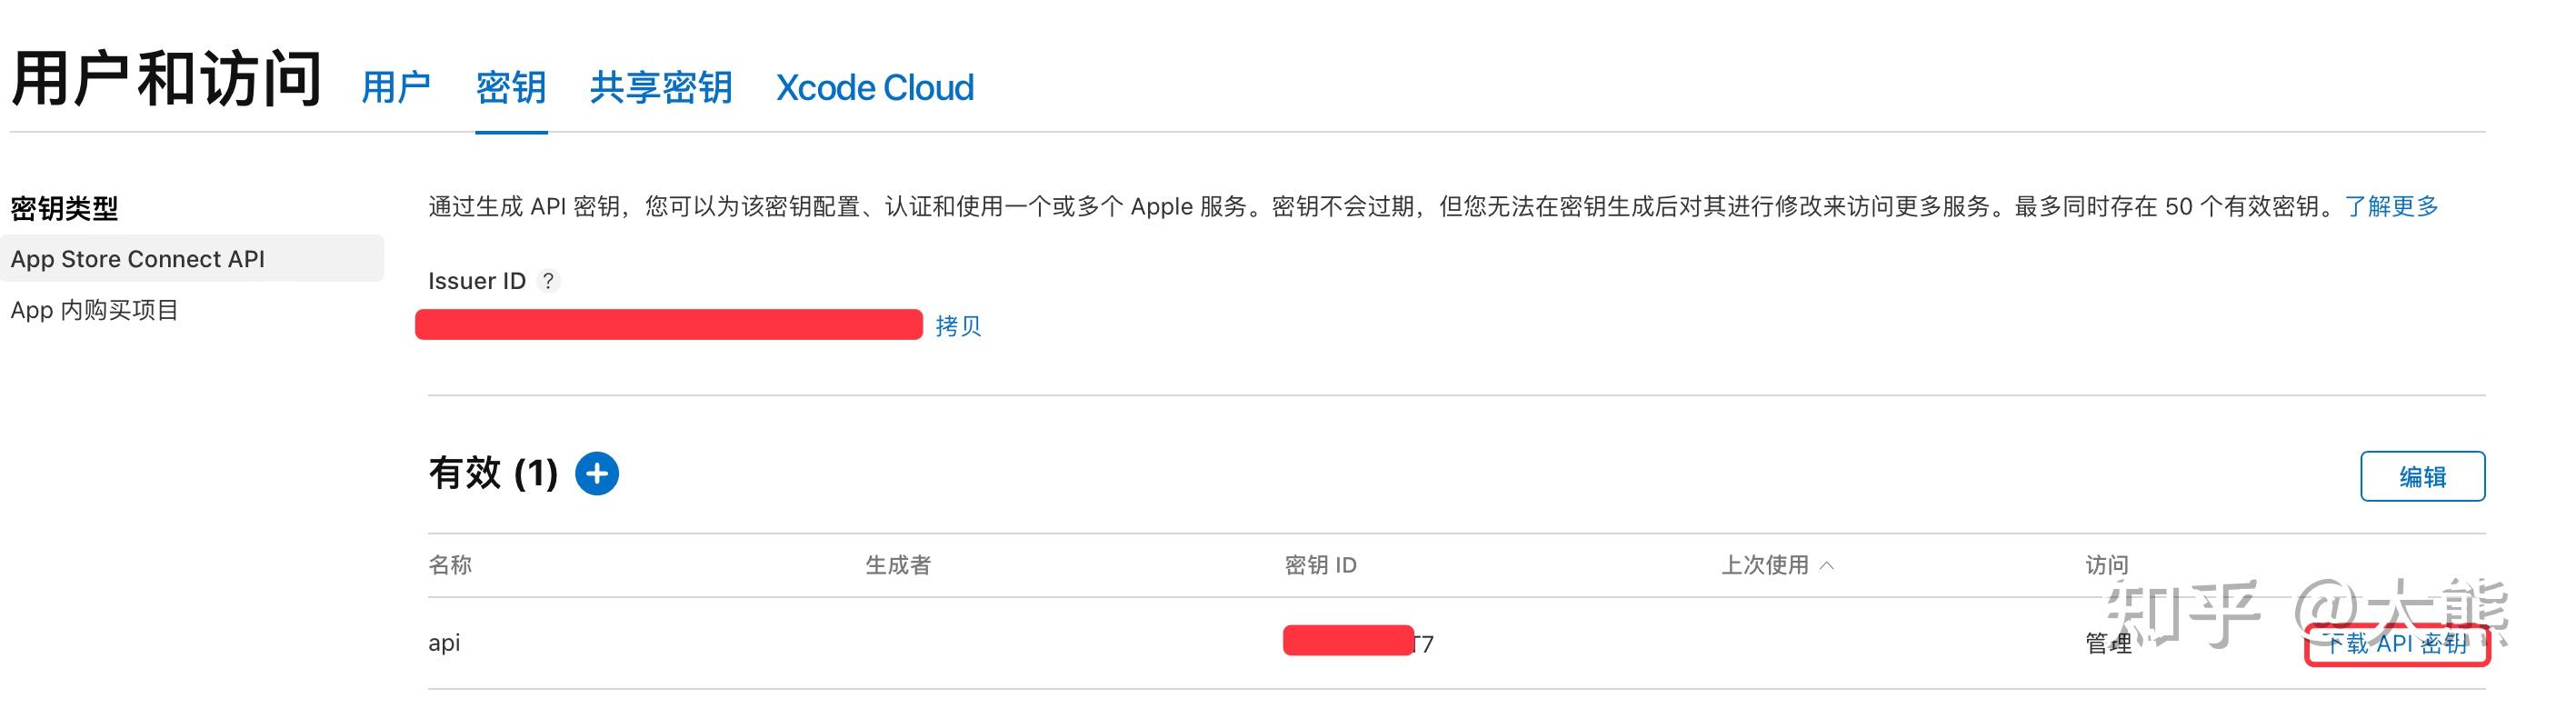Click the 有效 (1) section heading

493,473
